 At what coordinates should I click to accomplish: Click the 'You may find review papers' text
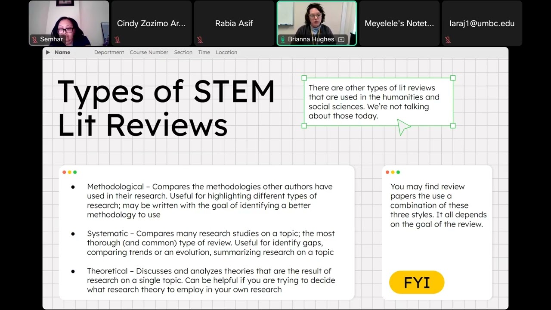pos(438,205)
